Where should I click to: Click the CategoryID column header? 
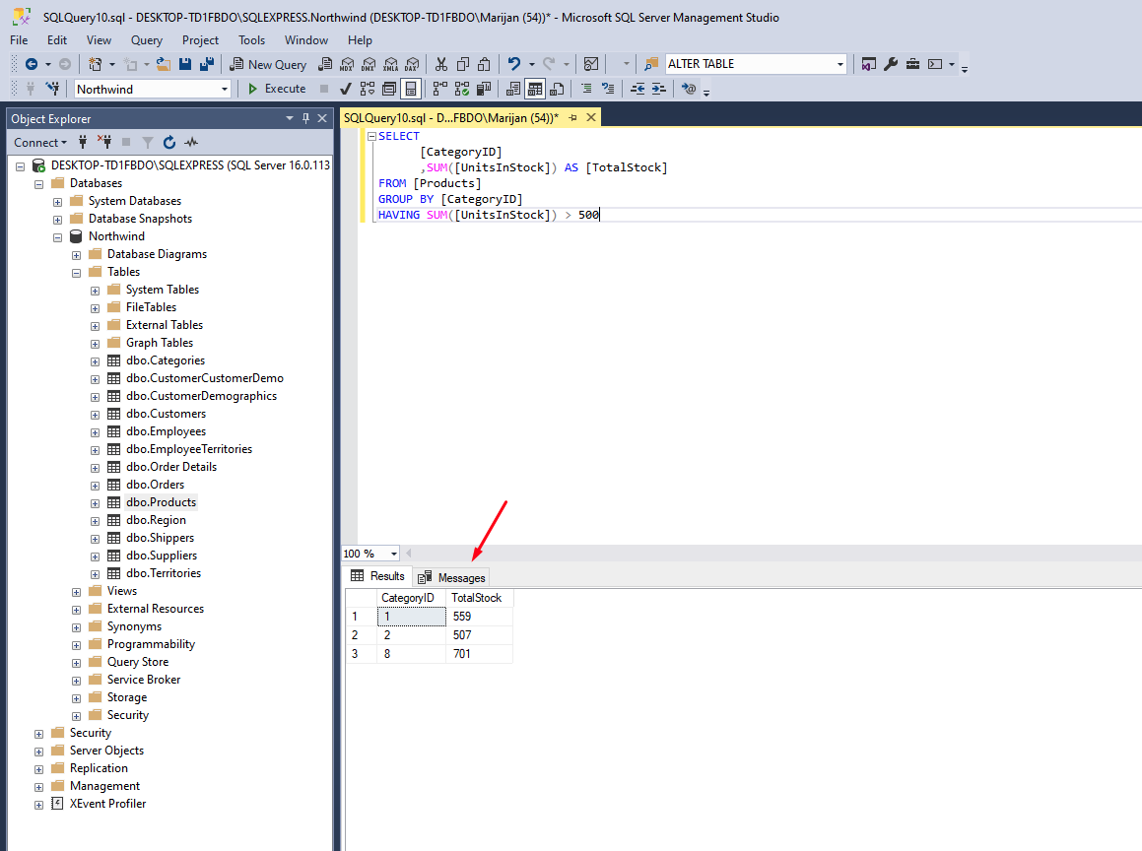412,598
